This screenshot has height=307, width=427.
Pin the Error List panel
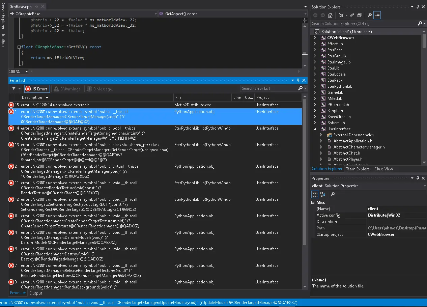point(298,81)
